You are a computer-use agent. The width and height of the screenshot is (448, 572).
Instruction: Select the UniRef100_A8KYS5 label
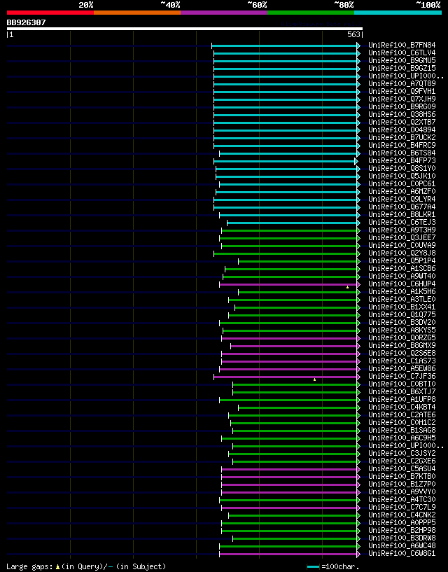tap(402, 330)
